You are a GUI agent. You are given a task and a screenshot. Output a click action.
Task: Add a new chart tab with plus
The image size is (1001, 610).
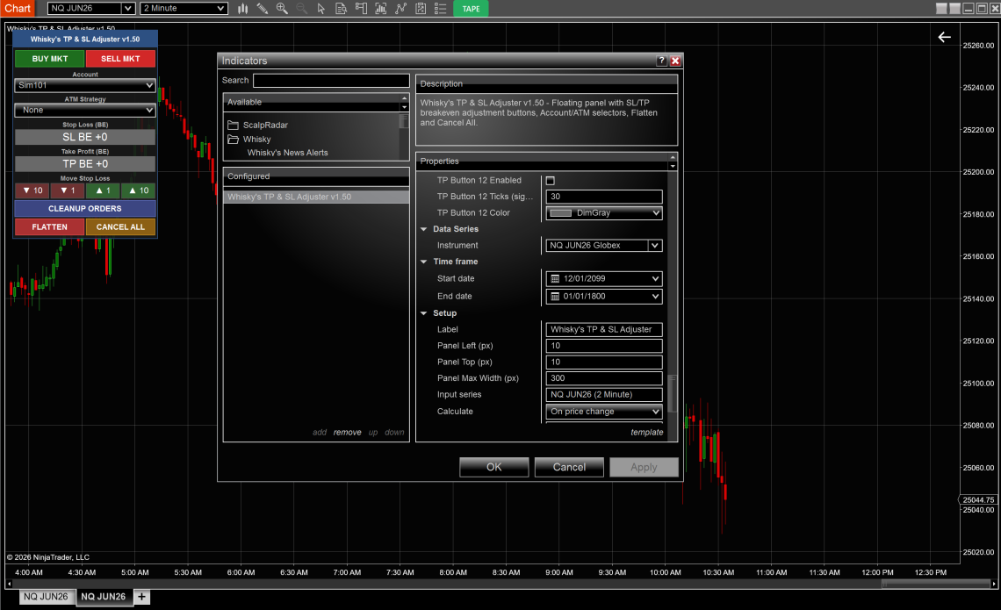[x=141, y=597]
